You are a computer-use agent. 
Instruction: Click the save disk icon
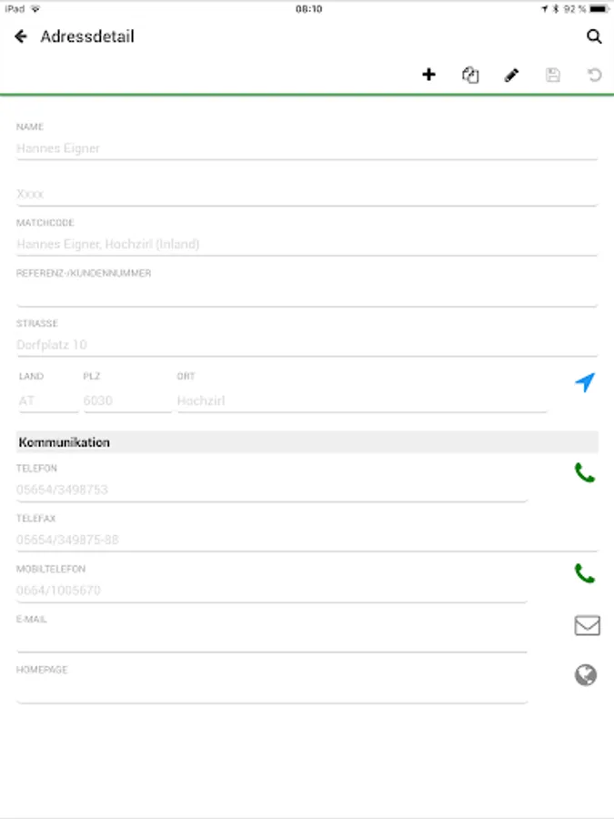(553, 76)
